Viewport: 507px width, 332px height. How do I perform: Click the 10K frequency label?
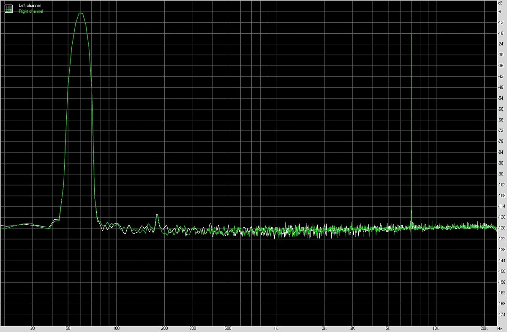point(436,328)
